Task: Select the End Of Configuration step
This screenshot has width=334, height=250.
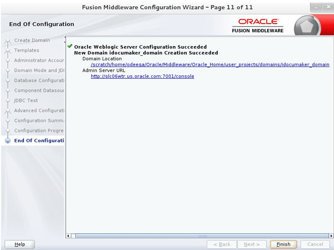Action: pyautogui.click(x=39, y=141)
